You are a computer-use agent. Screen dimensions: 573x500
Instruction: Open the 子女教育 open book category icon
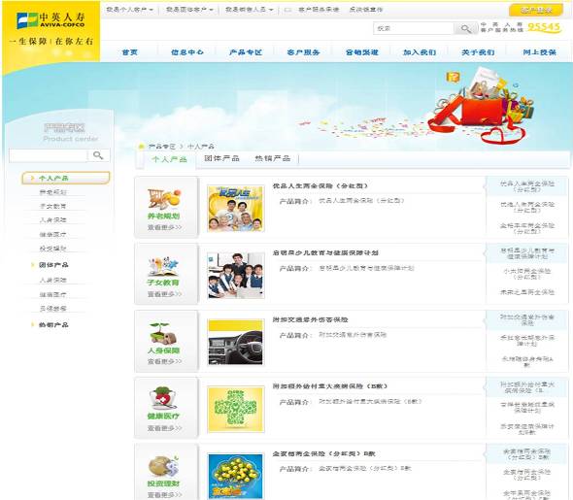click(163, 266)
